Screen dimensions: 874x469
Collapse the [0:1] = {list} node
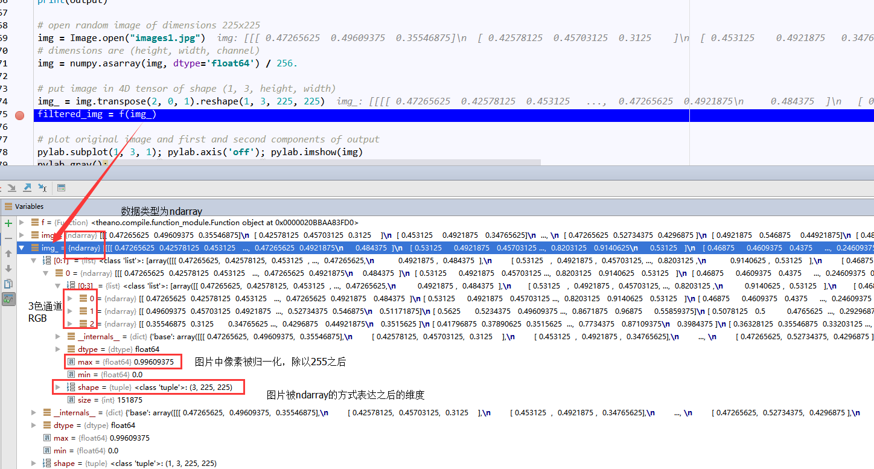click(34, 260)
